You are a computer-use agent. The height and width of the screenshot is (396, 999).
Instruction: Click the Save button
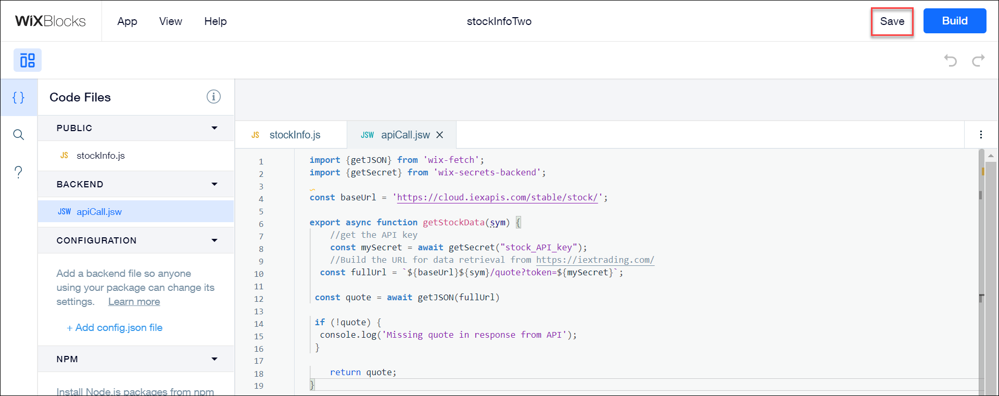[892, 21]
